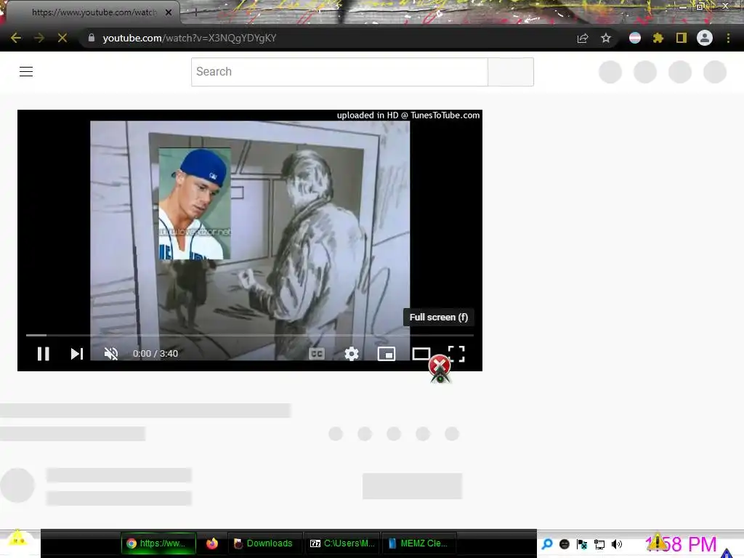Stop loading the page
This screenshot has height=558, width=744.
tap(62, 38)
